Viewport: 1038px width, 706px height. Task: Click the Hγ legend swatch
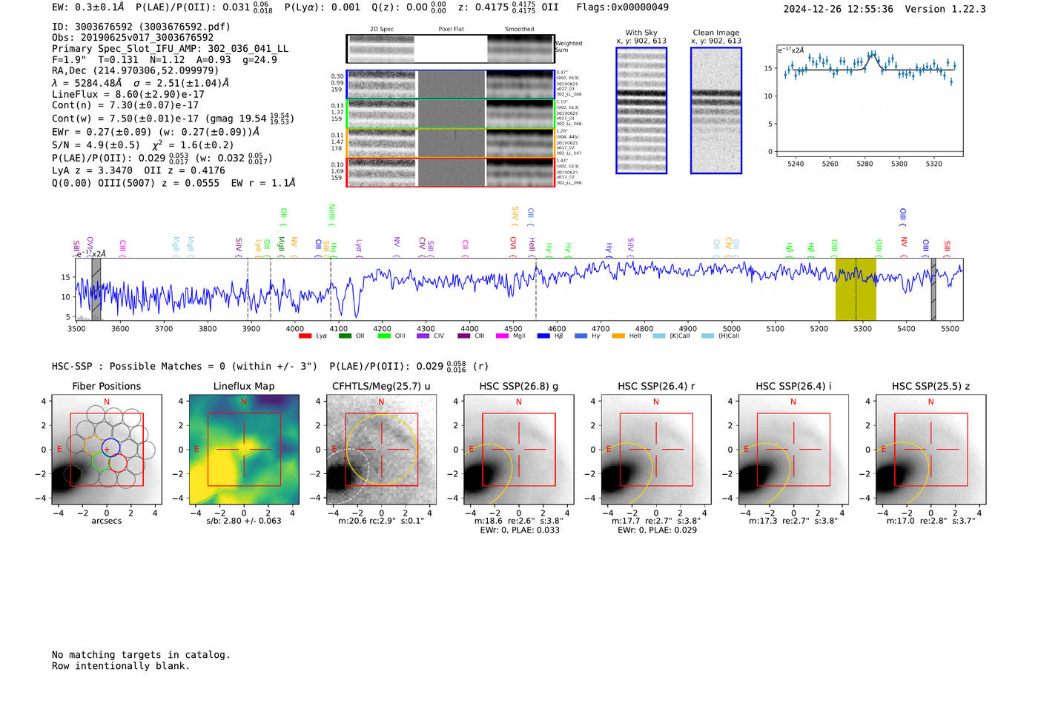click(x=580, y=336)
